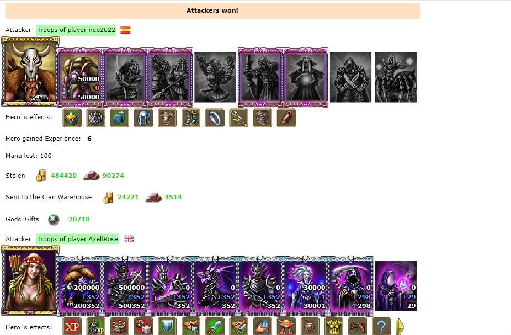Select the unit card showing 500352 troops
Viewport: 511px width, 335px height.
(x=125, y=286)
